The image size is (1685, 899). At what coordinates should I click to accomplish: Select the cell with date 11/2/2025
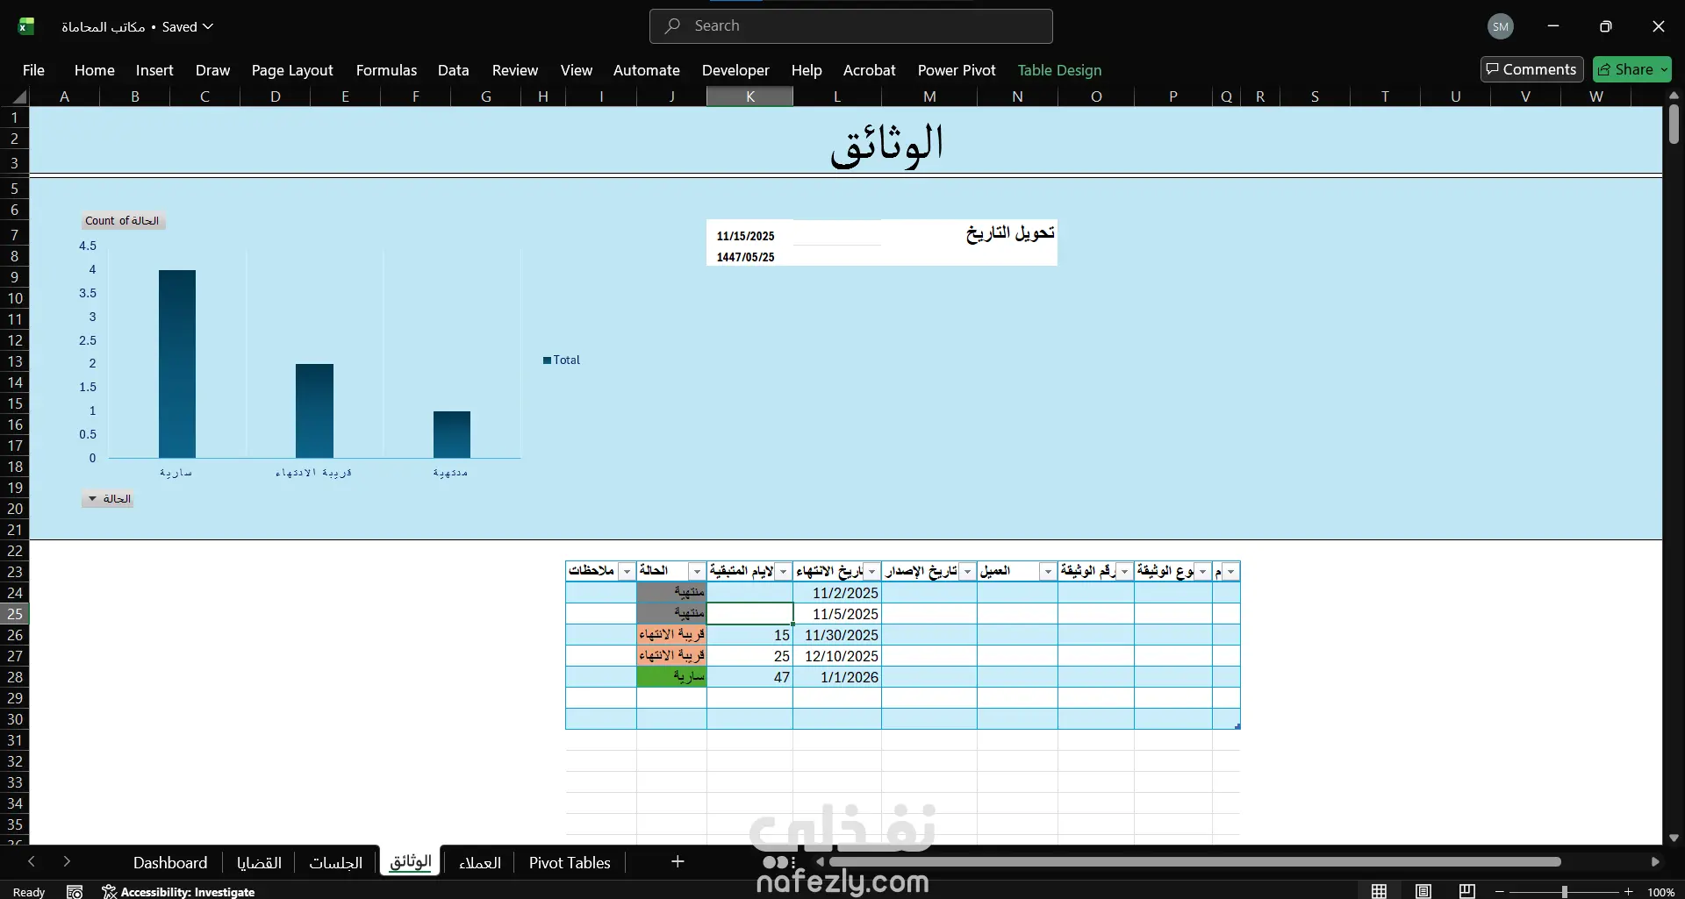(x=837, y=593)
